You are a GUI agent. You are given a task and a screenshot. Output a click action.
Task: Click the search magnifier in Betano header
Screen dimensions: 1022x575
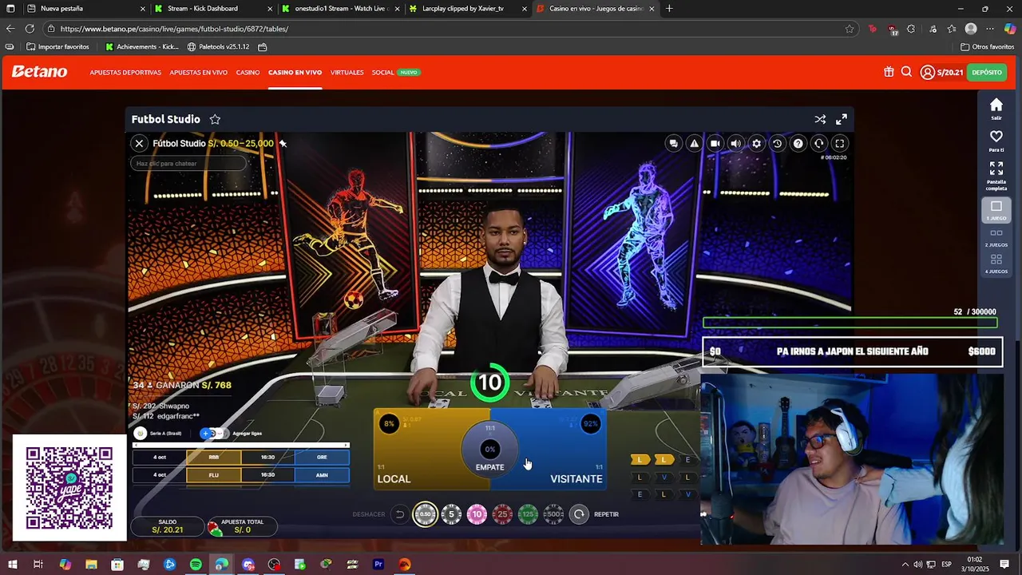point(906,72)
